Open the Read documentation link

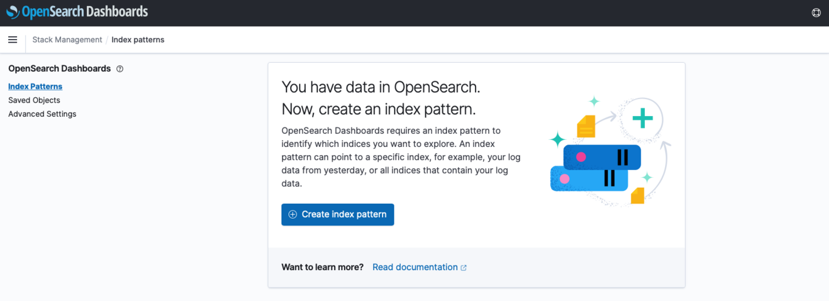[x=415, y=267]
